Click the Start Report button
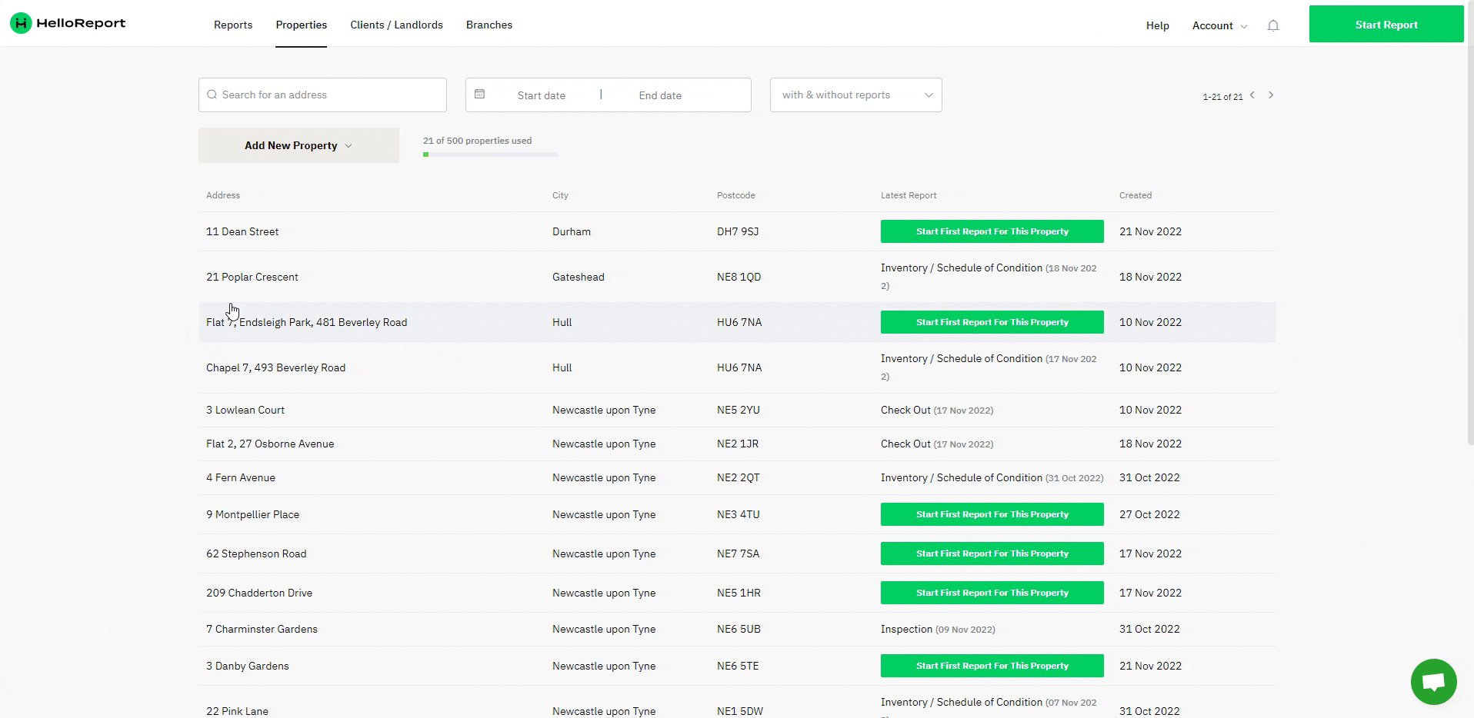 [x=1386, y=25]
